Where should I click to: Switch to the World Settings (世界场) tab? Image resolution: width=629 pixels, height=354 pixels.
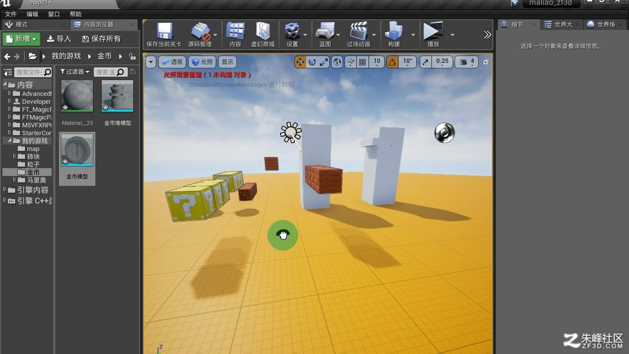click(x=604, y=25)
